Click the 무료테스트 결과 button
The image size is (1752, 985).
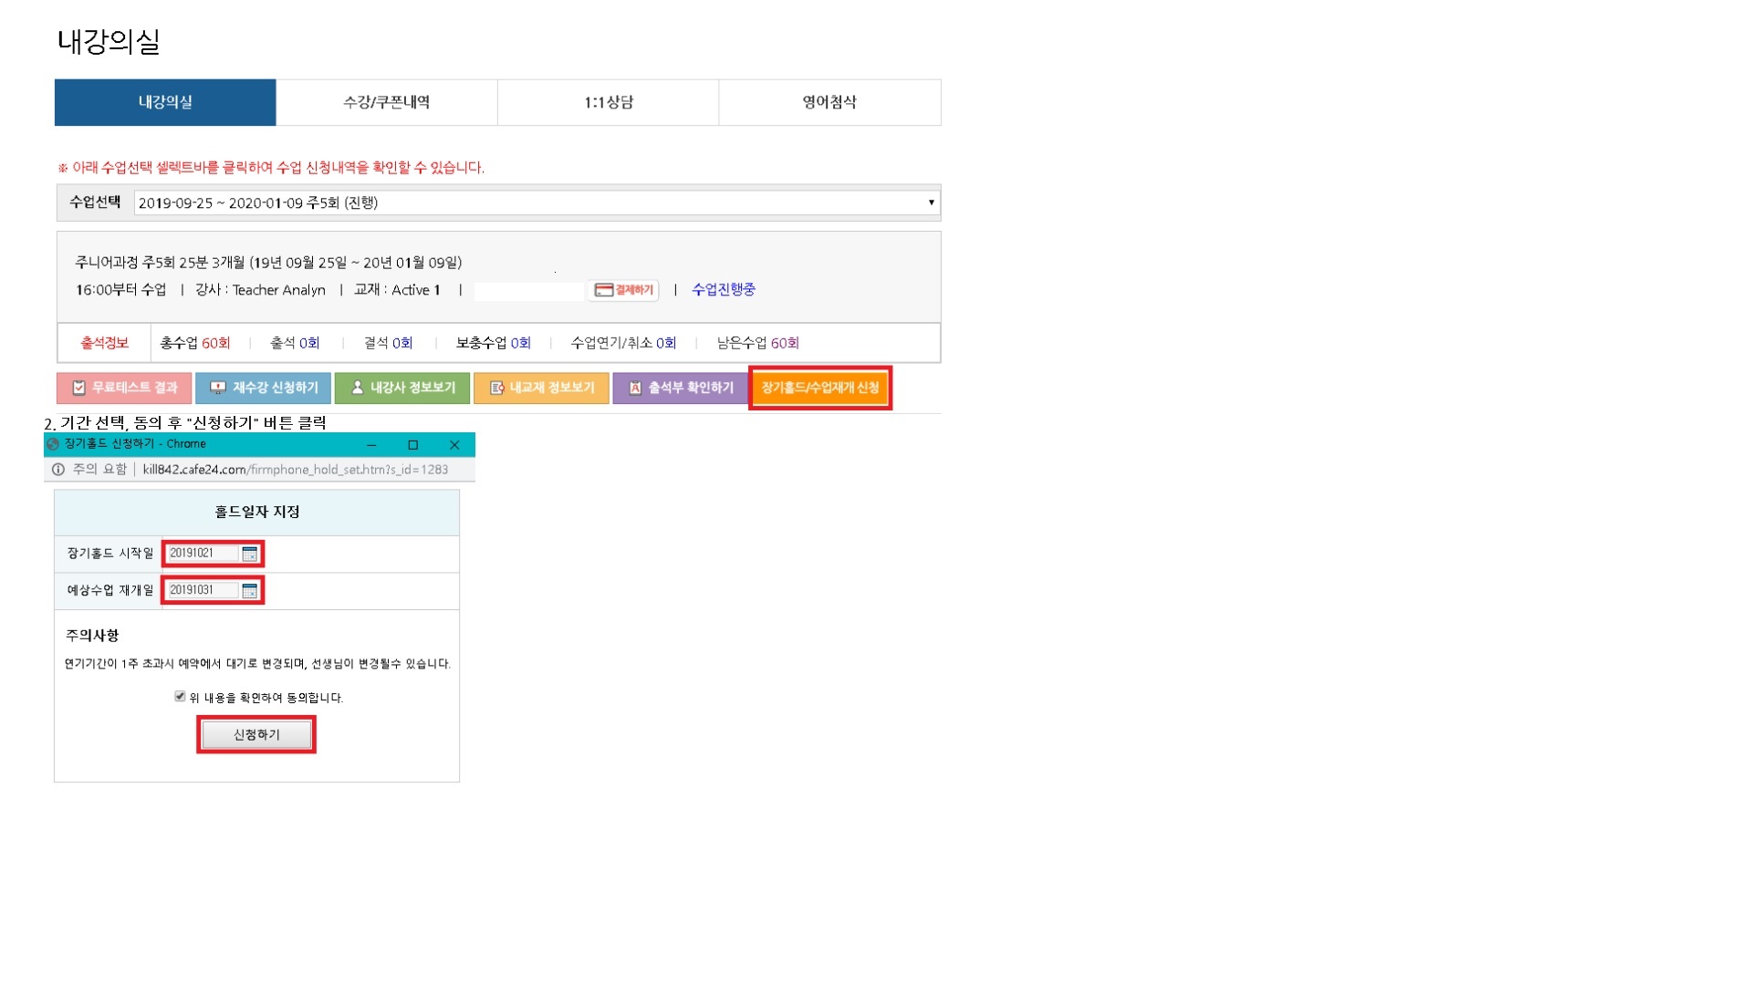tap(124, 388)
